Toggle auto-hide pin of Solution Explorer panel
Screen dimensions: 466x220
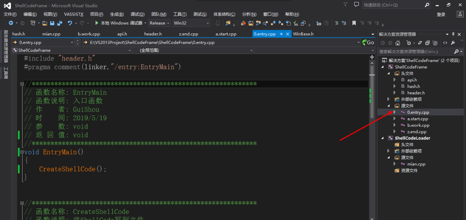(x=453, y=34)
